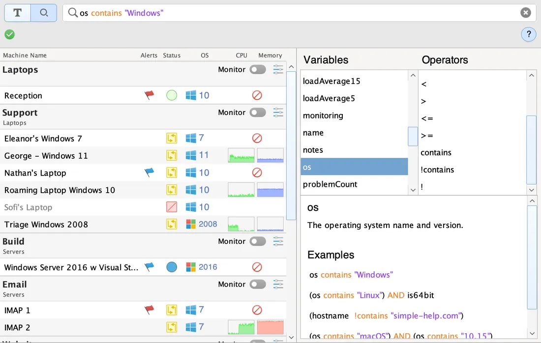This screenshot has height=343, width=541.
Task: Click the Windows logo next to Triage Windows 2008
Action: pyautogui.click(x=191, y=224)
